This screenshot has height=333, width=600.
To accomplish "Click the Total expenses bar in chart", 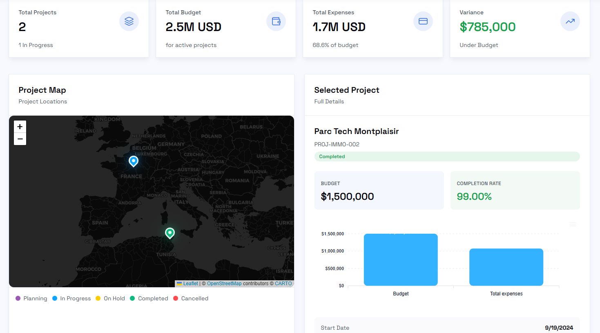I will point(506,267).
